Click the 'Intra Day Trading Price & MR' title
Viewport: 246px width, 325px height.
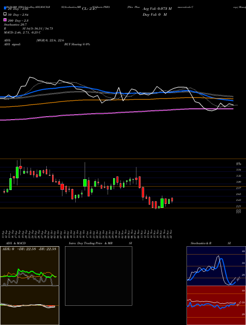(x=91, y=243)
